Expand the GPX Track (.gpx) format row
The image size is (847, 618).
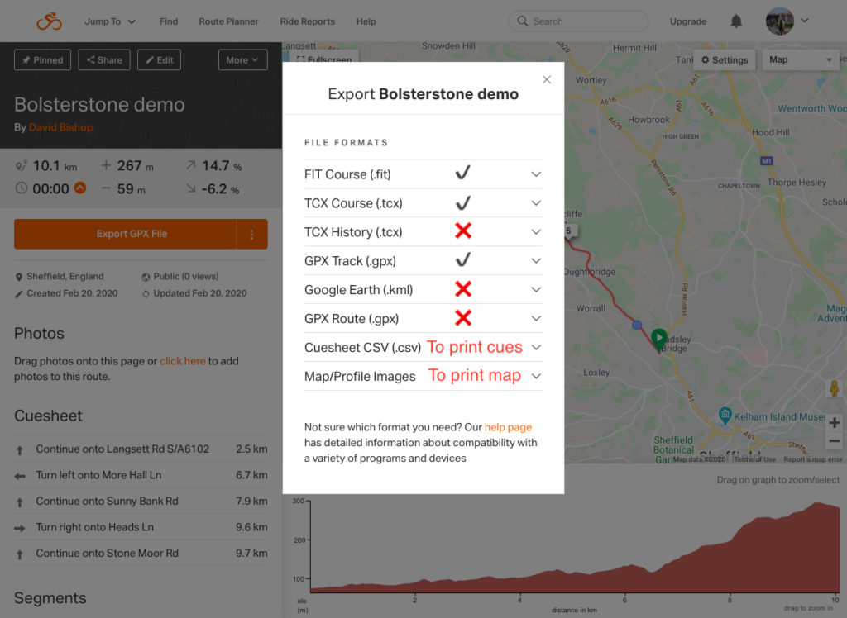[423, 261]
